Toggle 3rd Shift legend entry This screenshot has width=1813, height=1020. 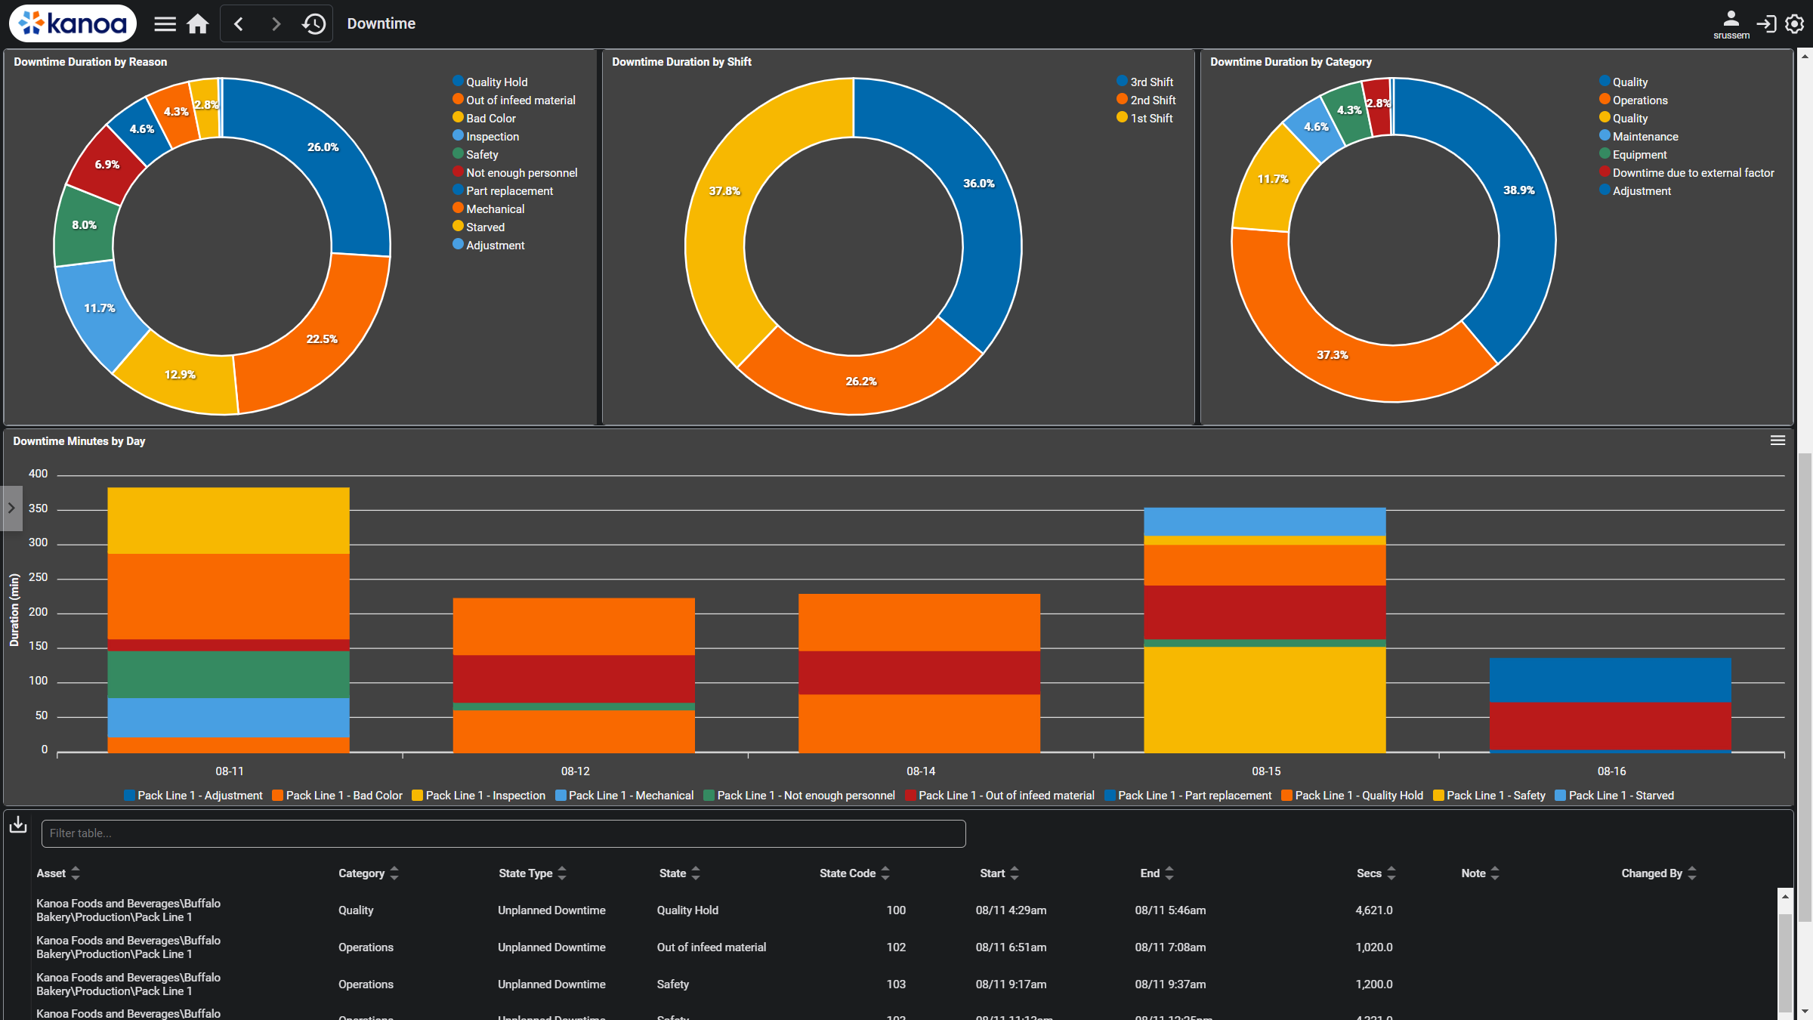1145,82
